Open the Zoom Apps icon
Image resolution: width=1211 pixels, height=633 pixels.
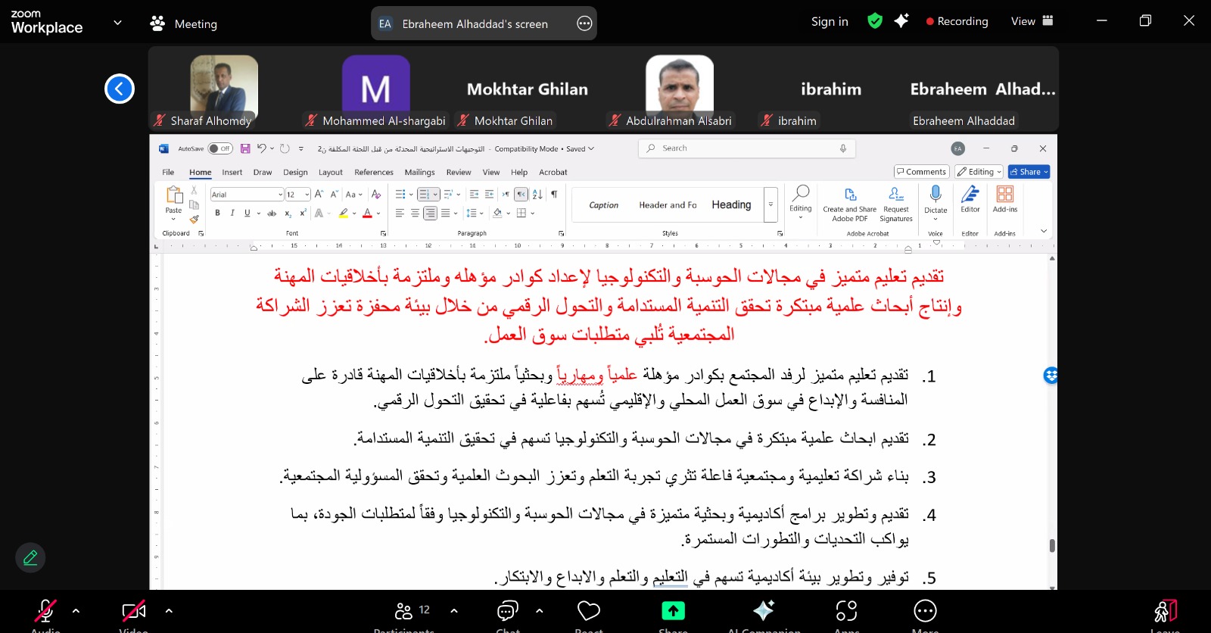pyautogui.click(x=846, y=611)
